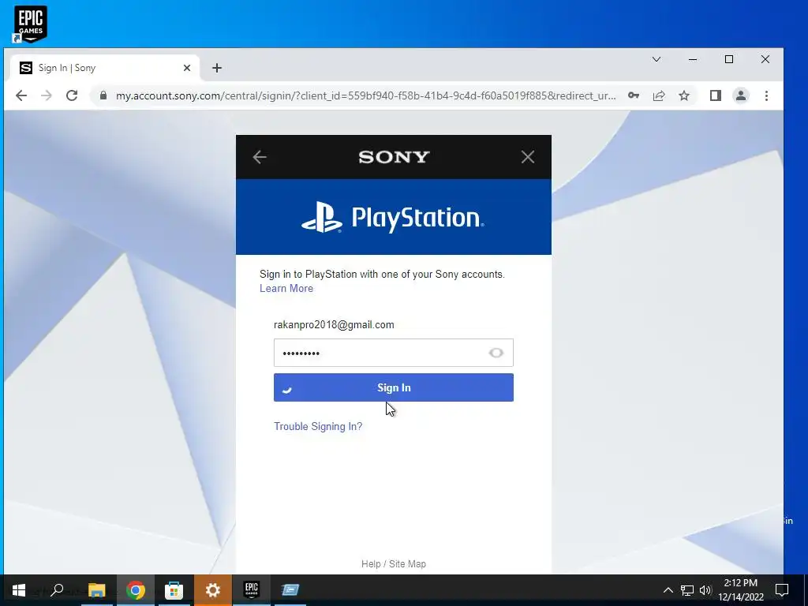
Task: Open a new browser tab
Action: coord(217,68)
